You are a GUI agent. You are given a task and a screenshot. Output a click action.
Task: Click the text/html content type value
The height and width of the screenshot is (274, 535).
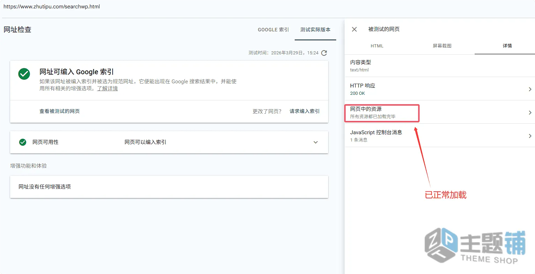point(359,70)
